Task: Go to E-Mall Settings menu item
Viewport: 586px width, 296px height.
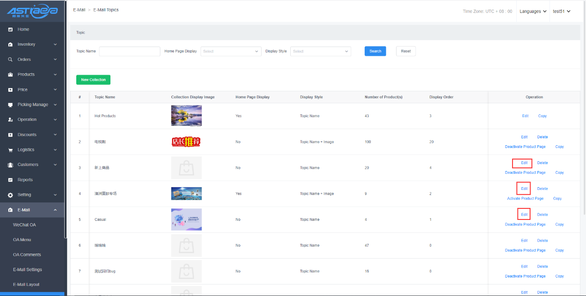Action: point(27,270)
